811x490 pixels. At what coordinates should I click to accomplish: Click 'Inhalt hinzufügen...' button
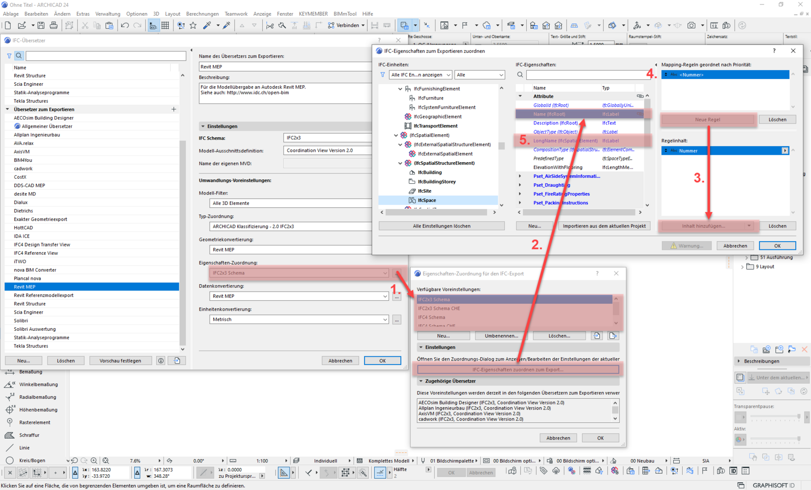(x=704, y=226)
